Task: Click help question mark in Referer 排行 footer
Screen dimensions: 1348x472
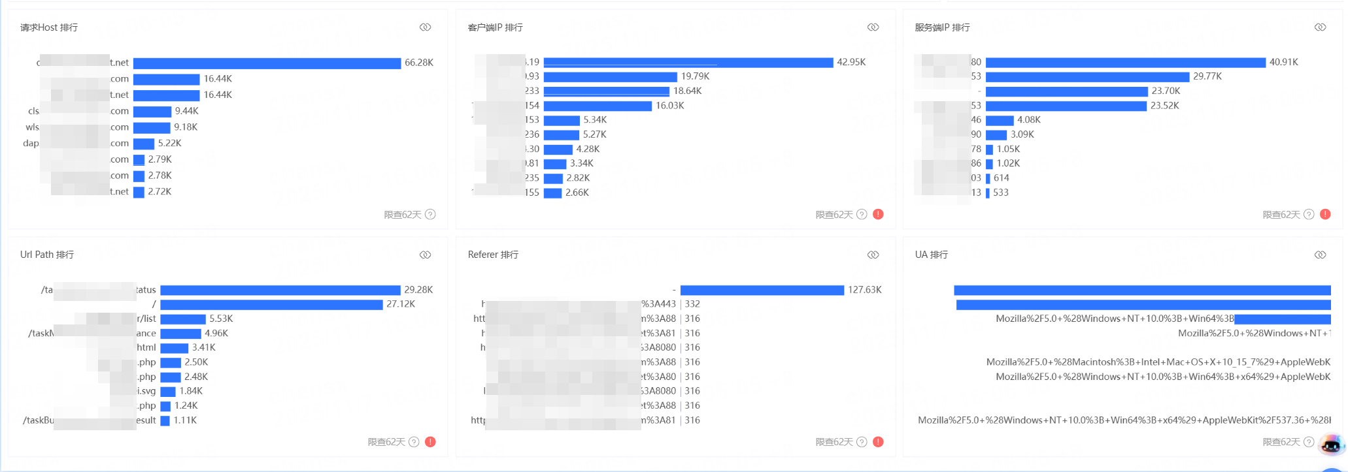Action: (862, 442)
